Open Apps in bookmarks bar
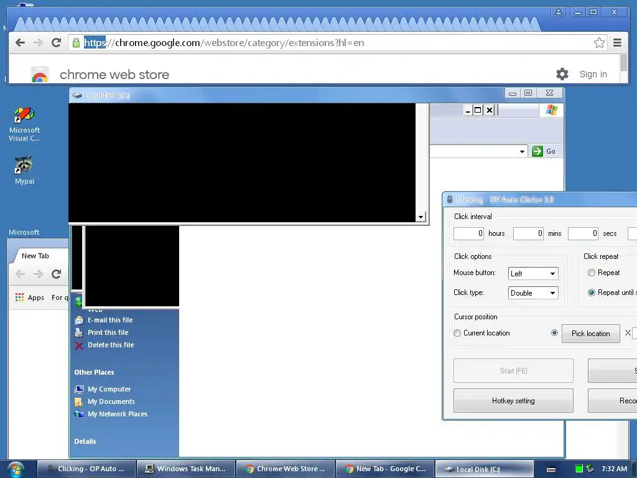The height and width of the screenshot is (478, 637). 30,298
